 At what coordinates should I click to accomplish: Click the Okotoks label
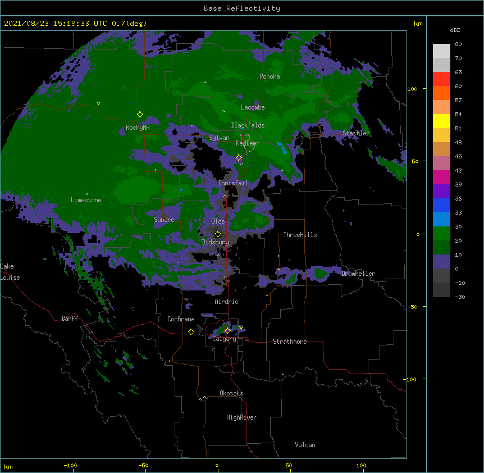231,393
